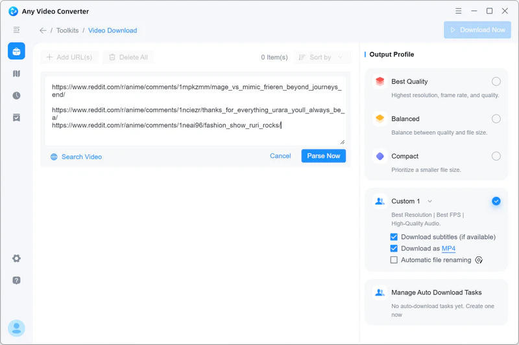
Task: Open the help question mark icon
Action: click(17, 280)
